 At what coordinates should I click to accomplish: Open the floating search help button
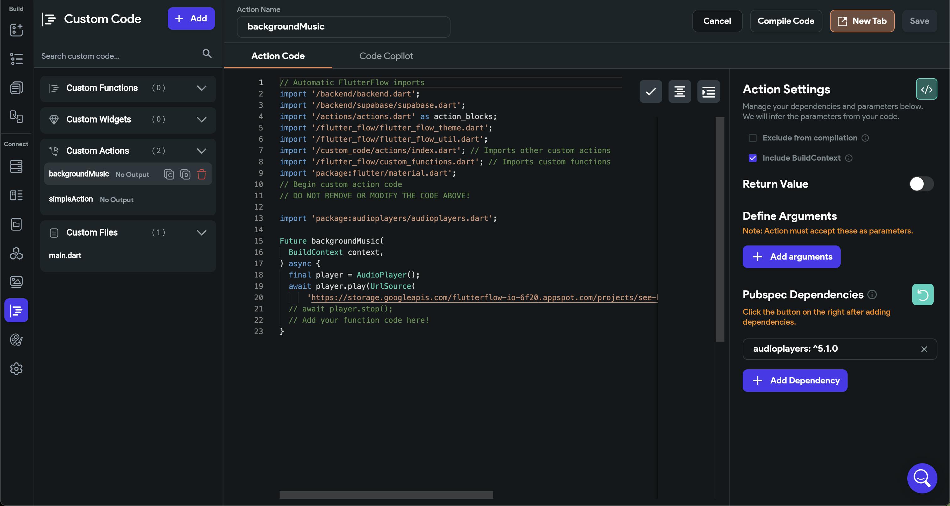[922, 478]
